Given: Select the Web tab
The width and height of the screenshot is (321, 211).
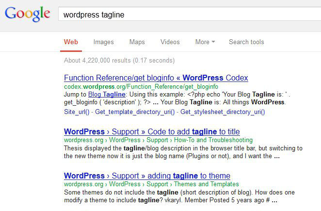Looking at the screenshot, I should click(x=71, y=42).
